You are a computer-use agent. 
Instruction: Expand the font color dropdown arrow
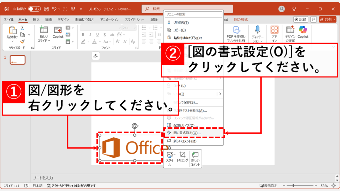click(100, 41)
